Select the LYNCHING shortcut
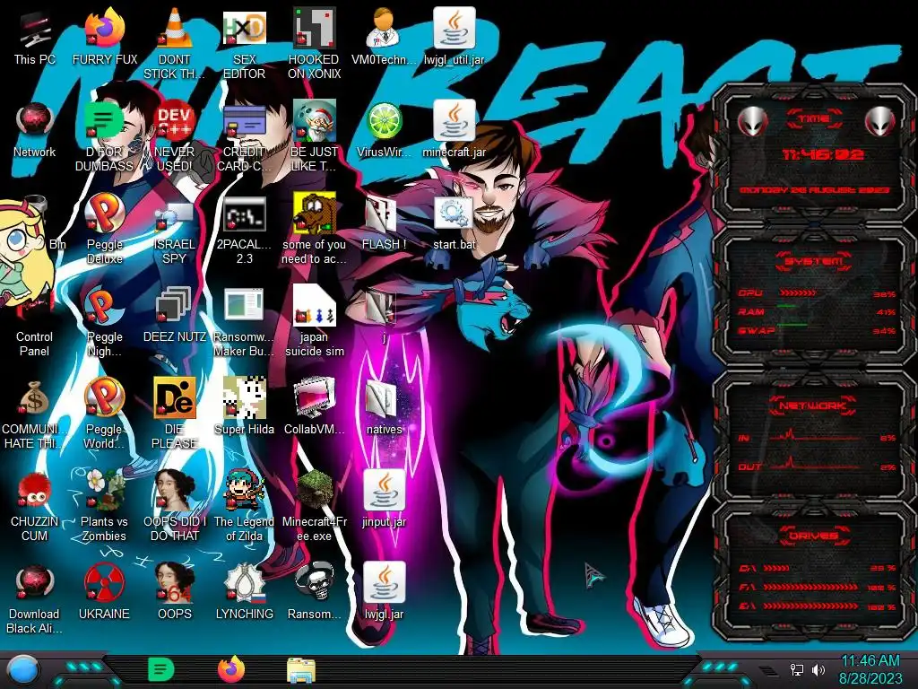The width and height of the screenshot is (918, 689). 244,592
